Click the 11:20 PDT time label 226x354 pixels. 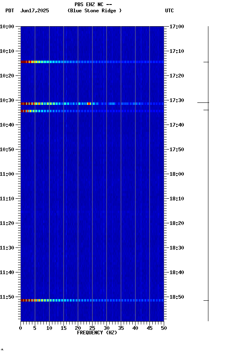click(x=7, y=223)
